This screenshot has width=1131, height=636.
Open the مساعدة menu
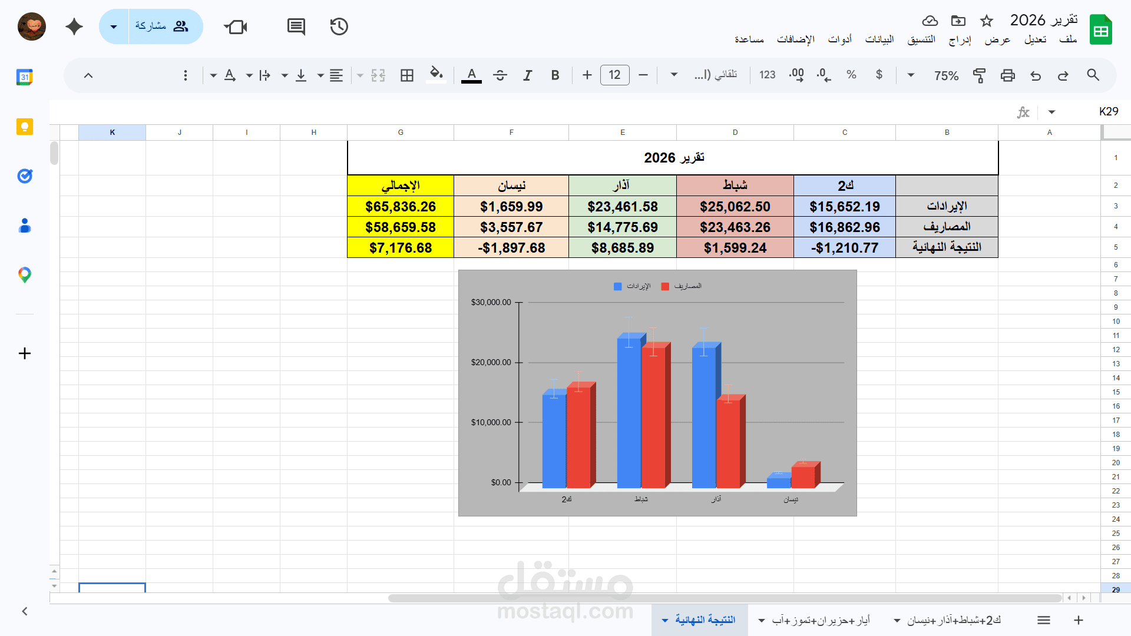click(749, 39)
